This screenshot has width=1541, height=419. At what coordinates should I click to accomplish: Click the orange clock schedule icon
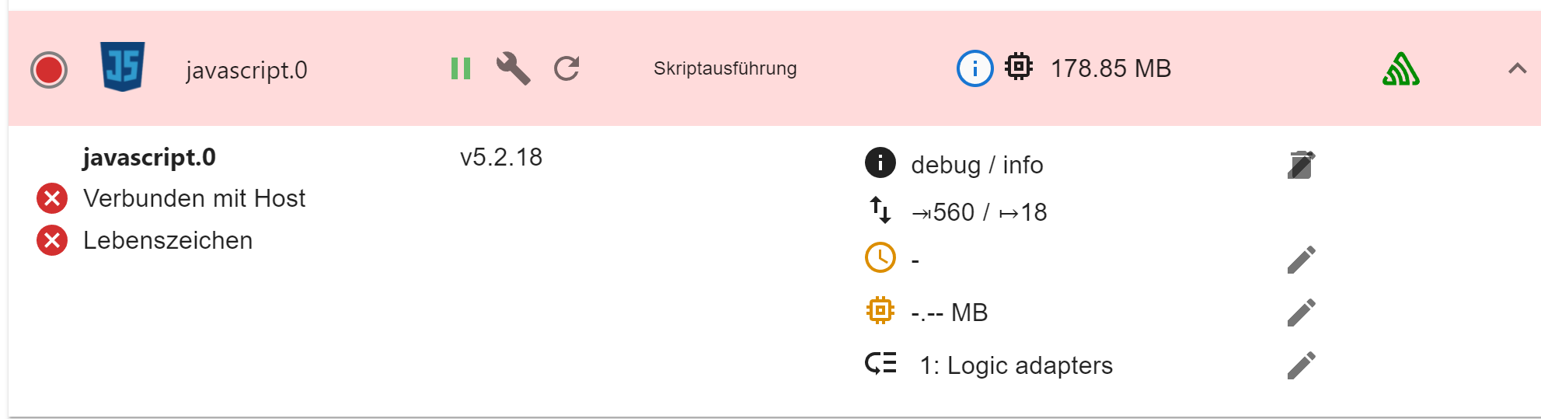[880, 258]
